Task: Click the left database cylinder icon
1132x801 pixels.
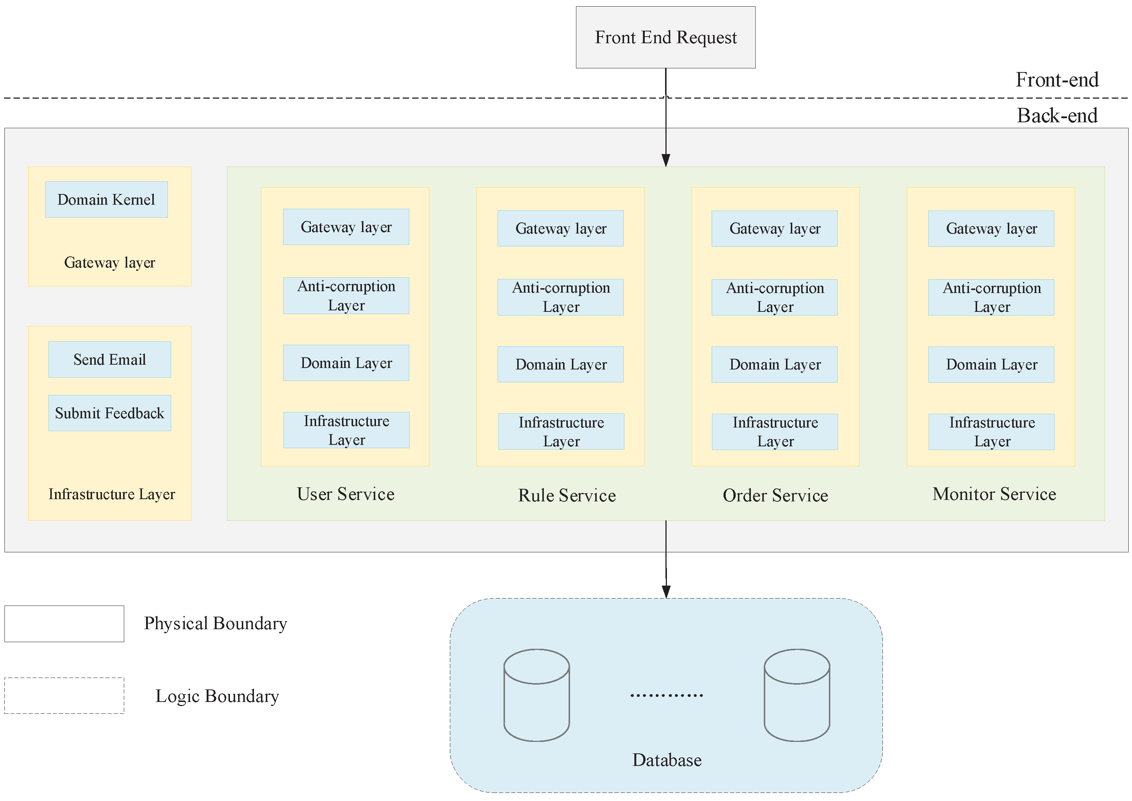Action: click(536, 695)
